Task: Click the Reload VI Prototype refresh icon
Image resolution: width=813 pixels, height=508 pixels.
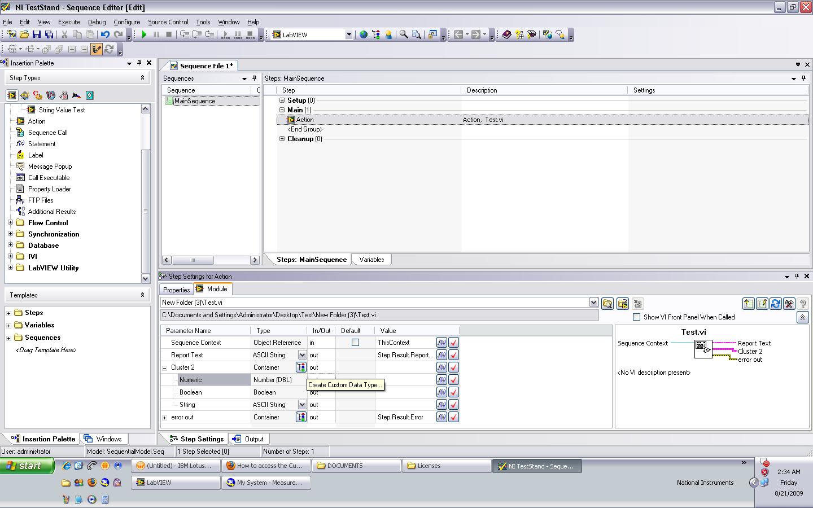Action: (x=775, y=304)
